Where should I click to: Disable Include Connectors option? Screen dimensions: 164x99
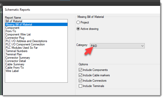click(x=80, y=80)
